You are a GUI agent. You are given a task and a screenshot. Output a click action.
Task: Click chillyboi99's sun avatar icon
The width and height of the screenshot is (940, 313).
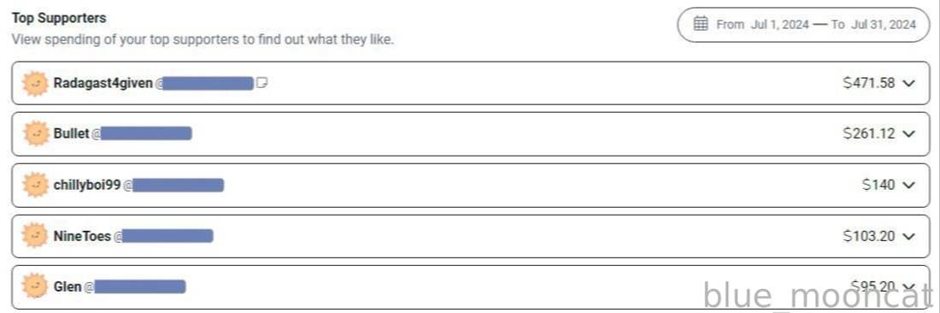pyautogui.click(x=35, y=186)
